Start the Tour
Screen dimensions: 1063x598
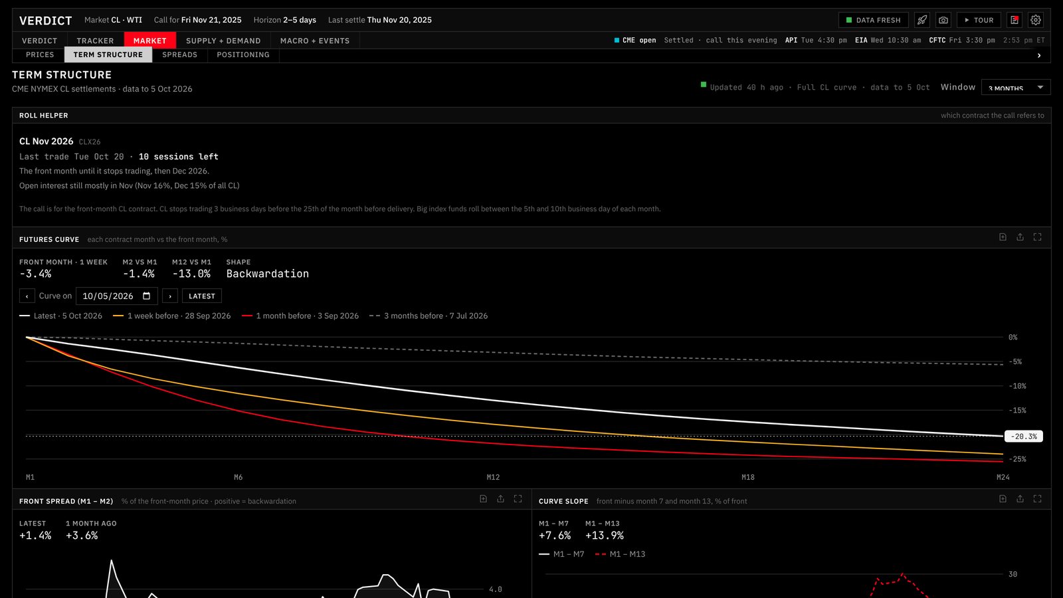click(x=979, y=20)
